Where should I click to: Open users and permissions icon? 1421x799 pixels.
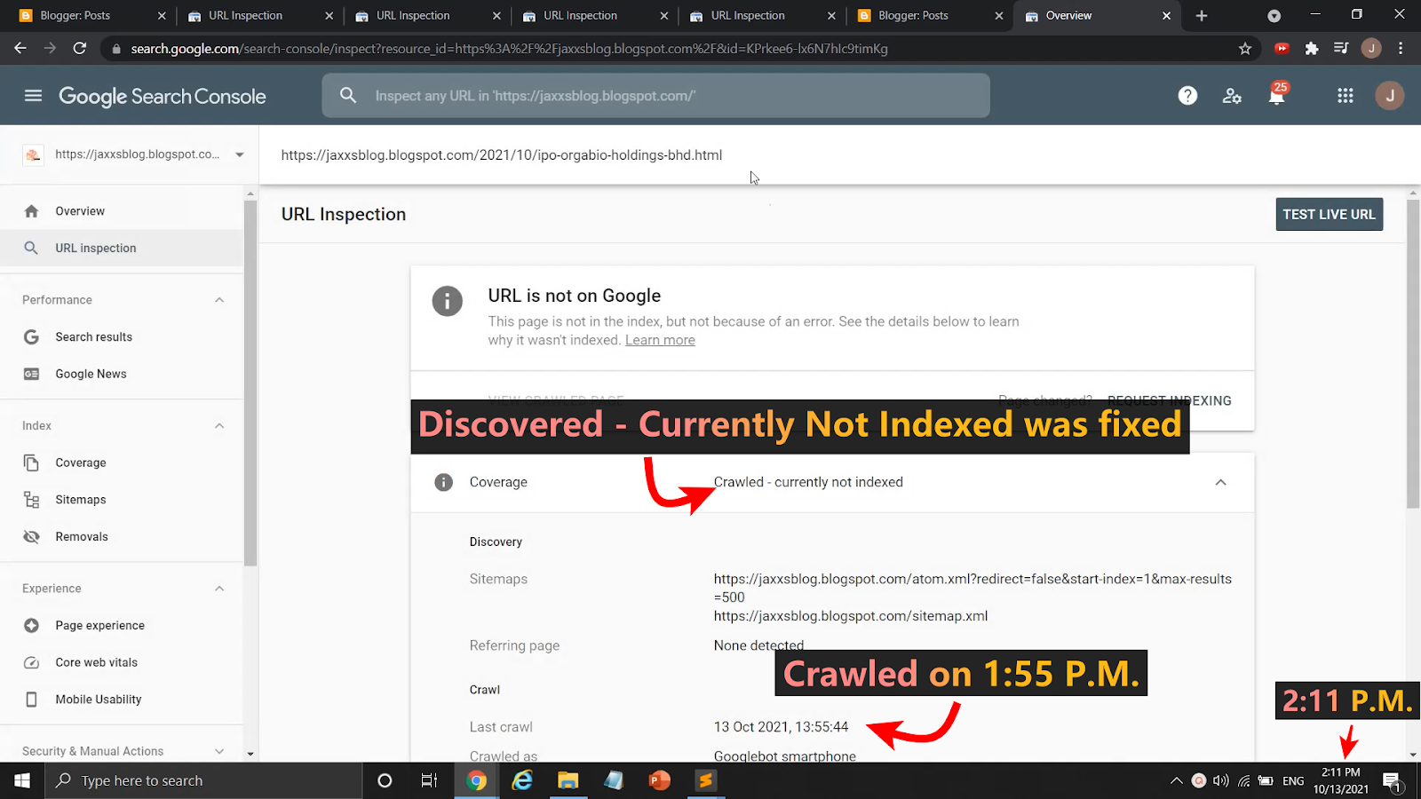point(1232,96)
